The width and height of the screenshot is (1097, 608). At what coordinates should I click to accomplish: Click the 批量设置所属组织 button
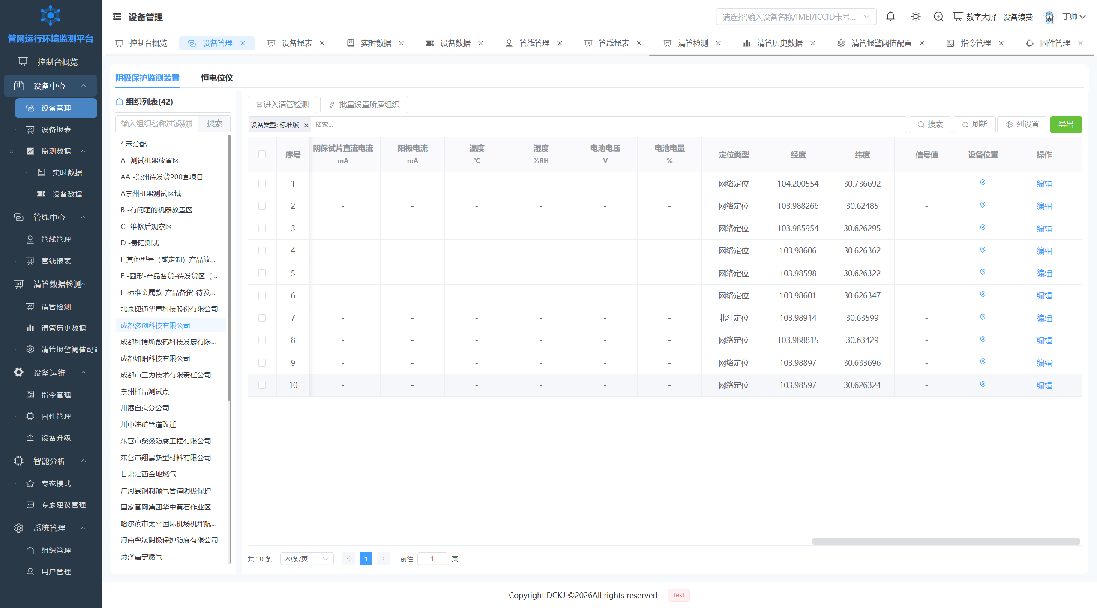(364, 105)
